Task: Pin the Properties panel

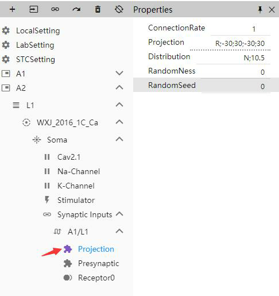Action: 260,9
